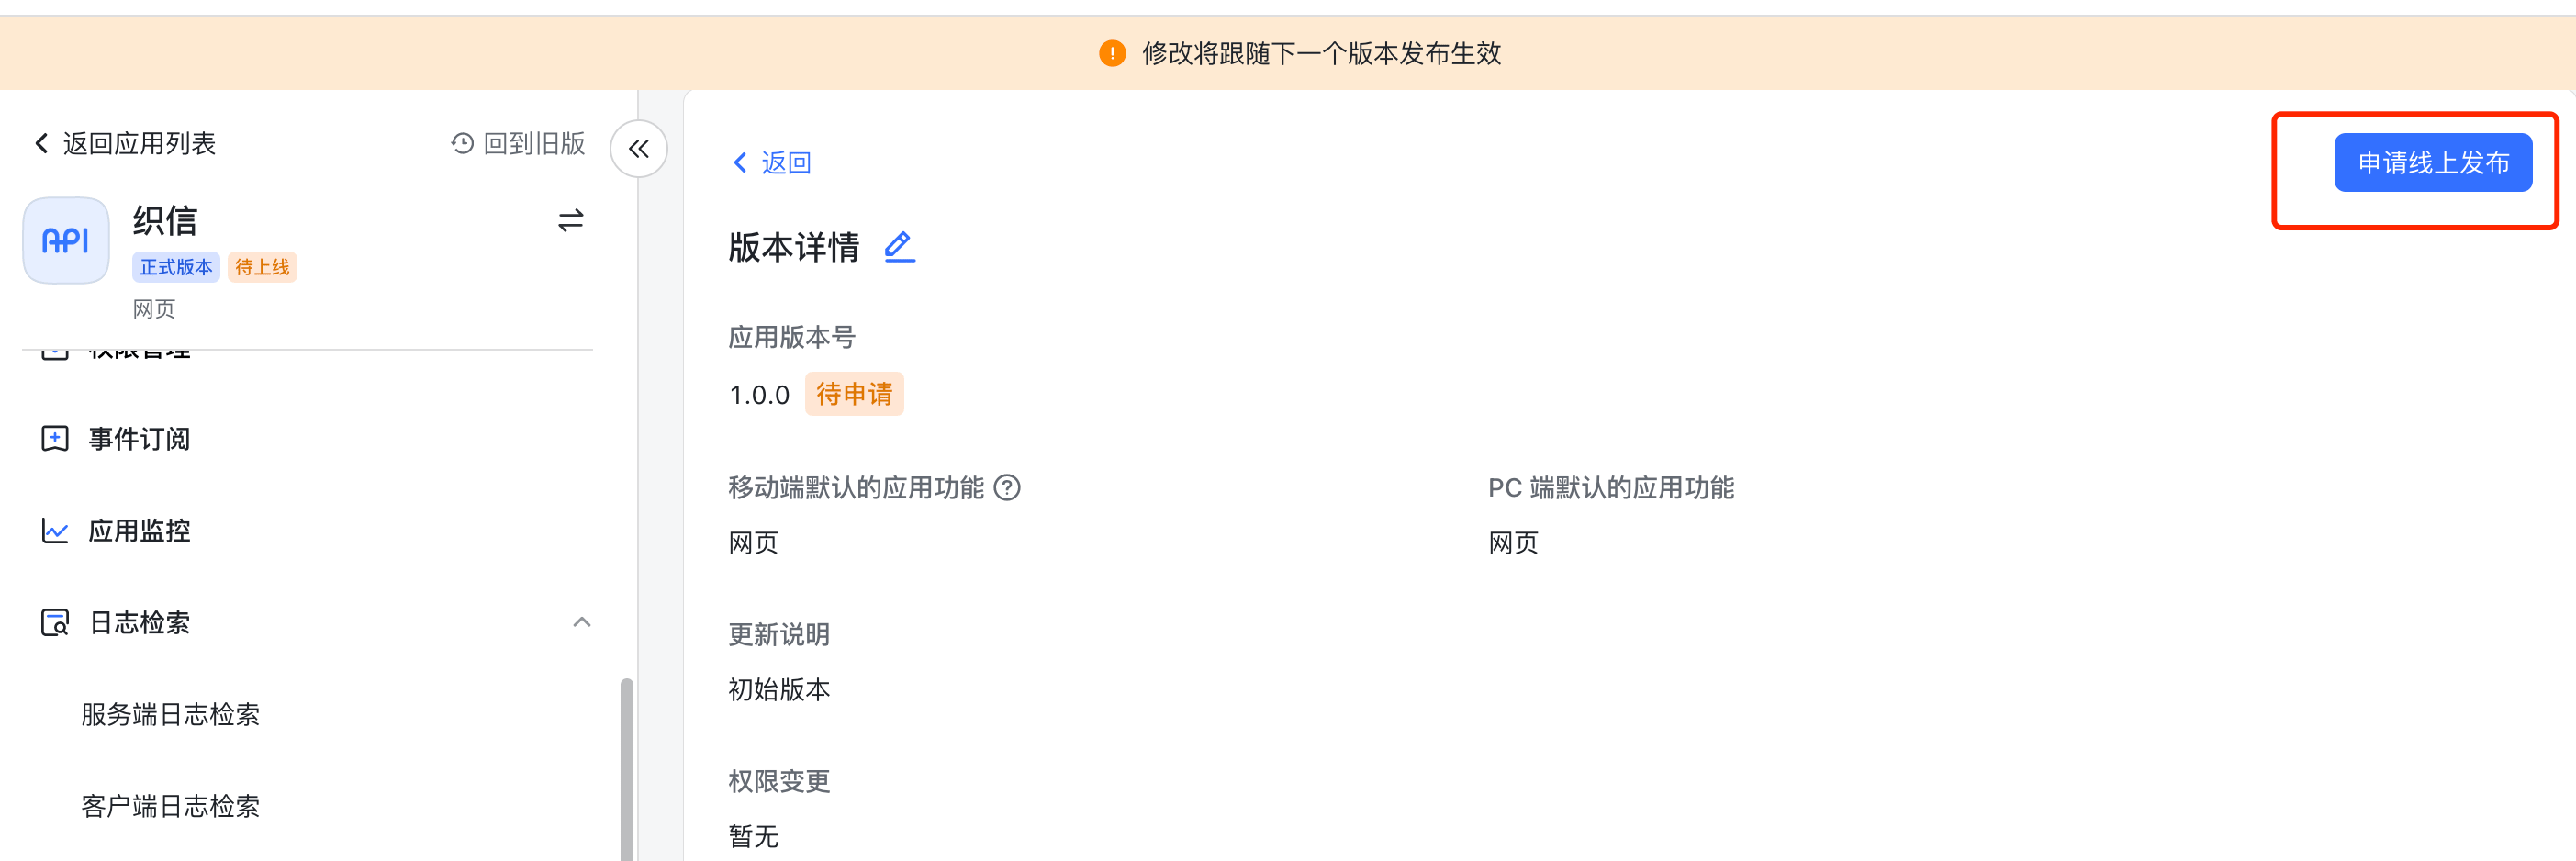The height and width of the screenshot is (861, 2576).
Task: Open 事件订阅 menu item
Action: point(139,439)
